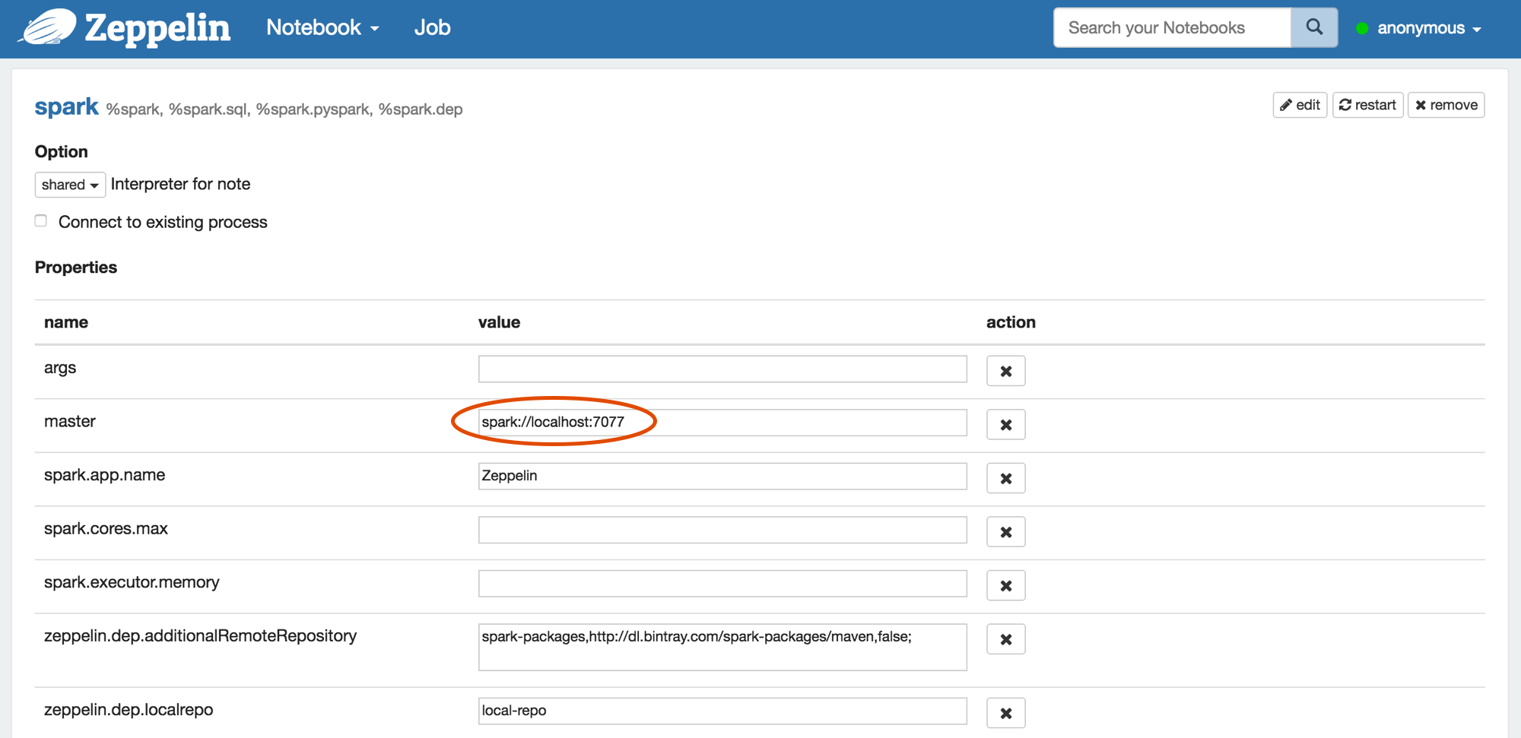1521x738 pixels.
Task: Open the shared interpreter mode dropdown
Action: (70, 185)
